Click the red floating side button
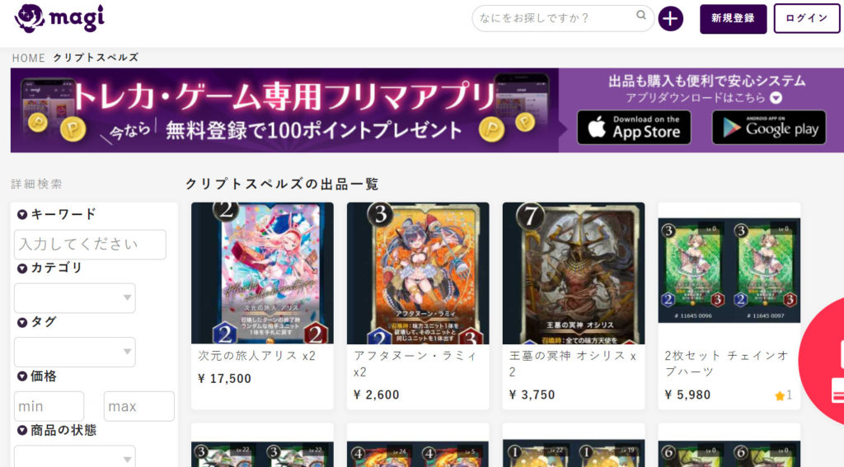Screen dimensions: 844x467 (822, 359)
